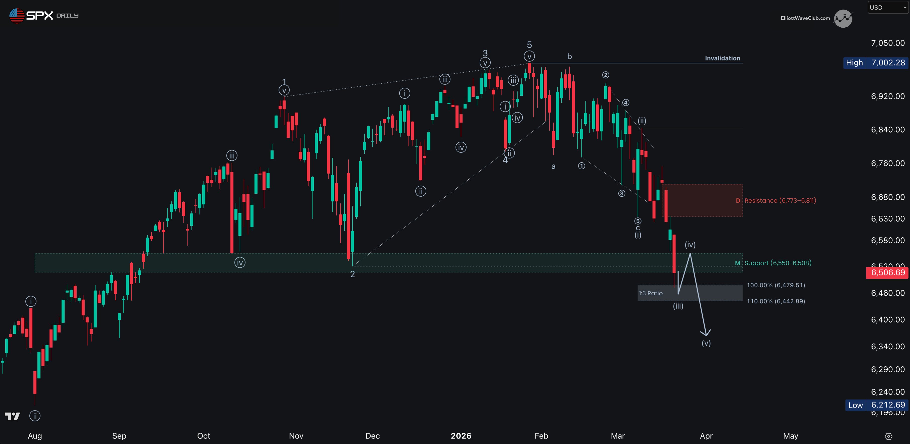Click the 2026 marker on time axis
Viewport: 910px width, 444px height.
point(461,436)
